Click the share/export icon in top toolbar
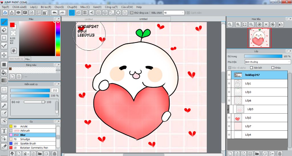The width and height of the screenshot is (292, 156). click(x=12, y=13)
